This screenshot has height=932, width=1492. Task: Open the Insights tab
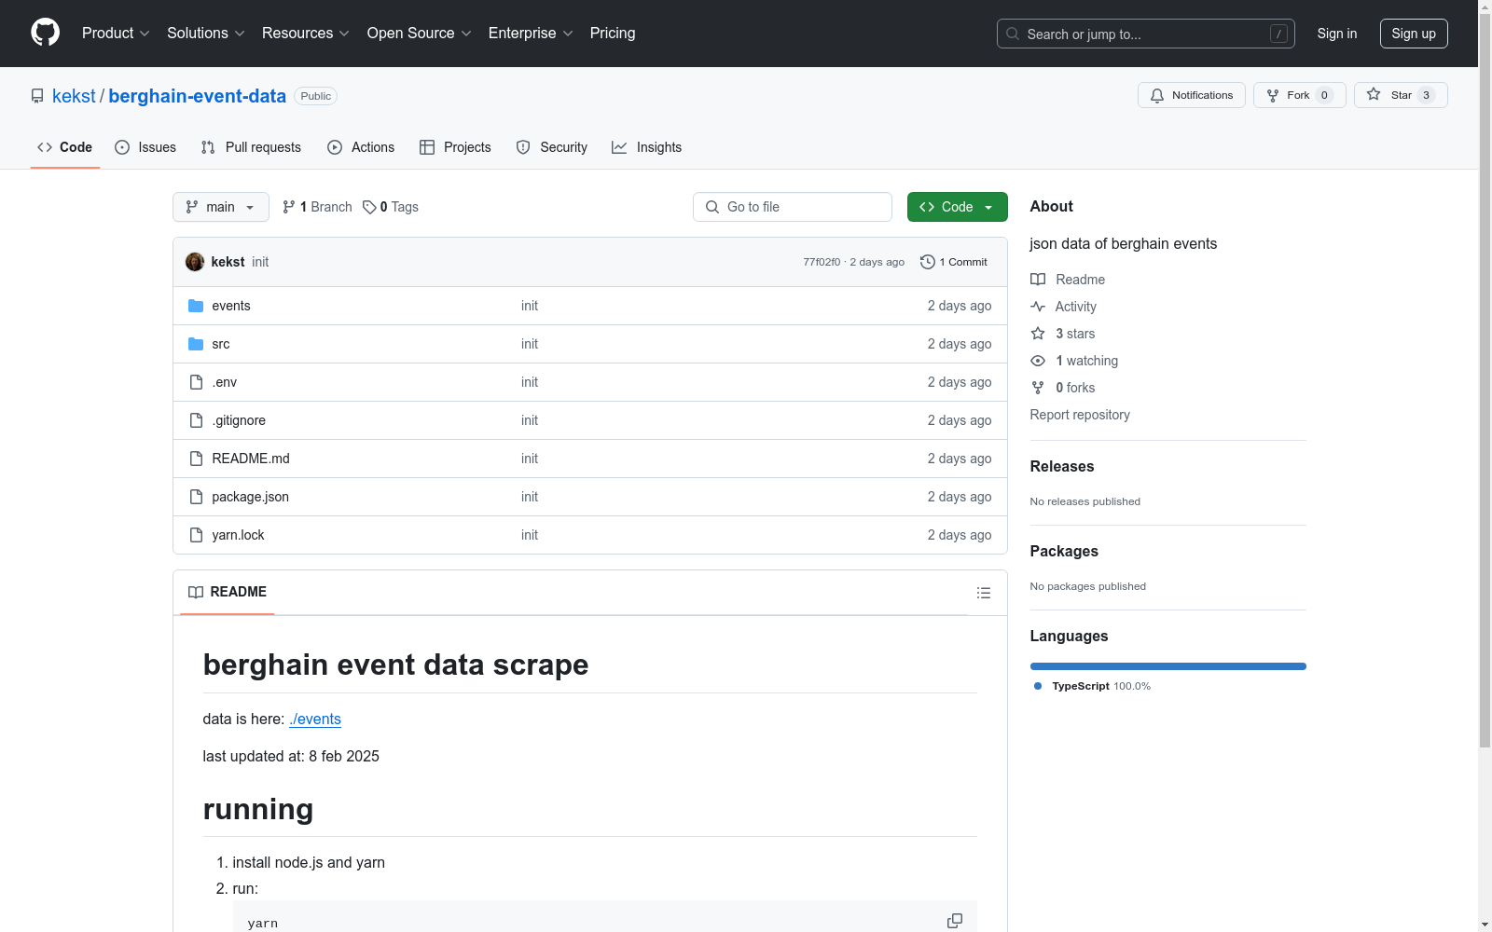(x=647, y=147)
